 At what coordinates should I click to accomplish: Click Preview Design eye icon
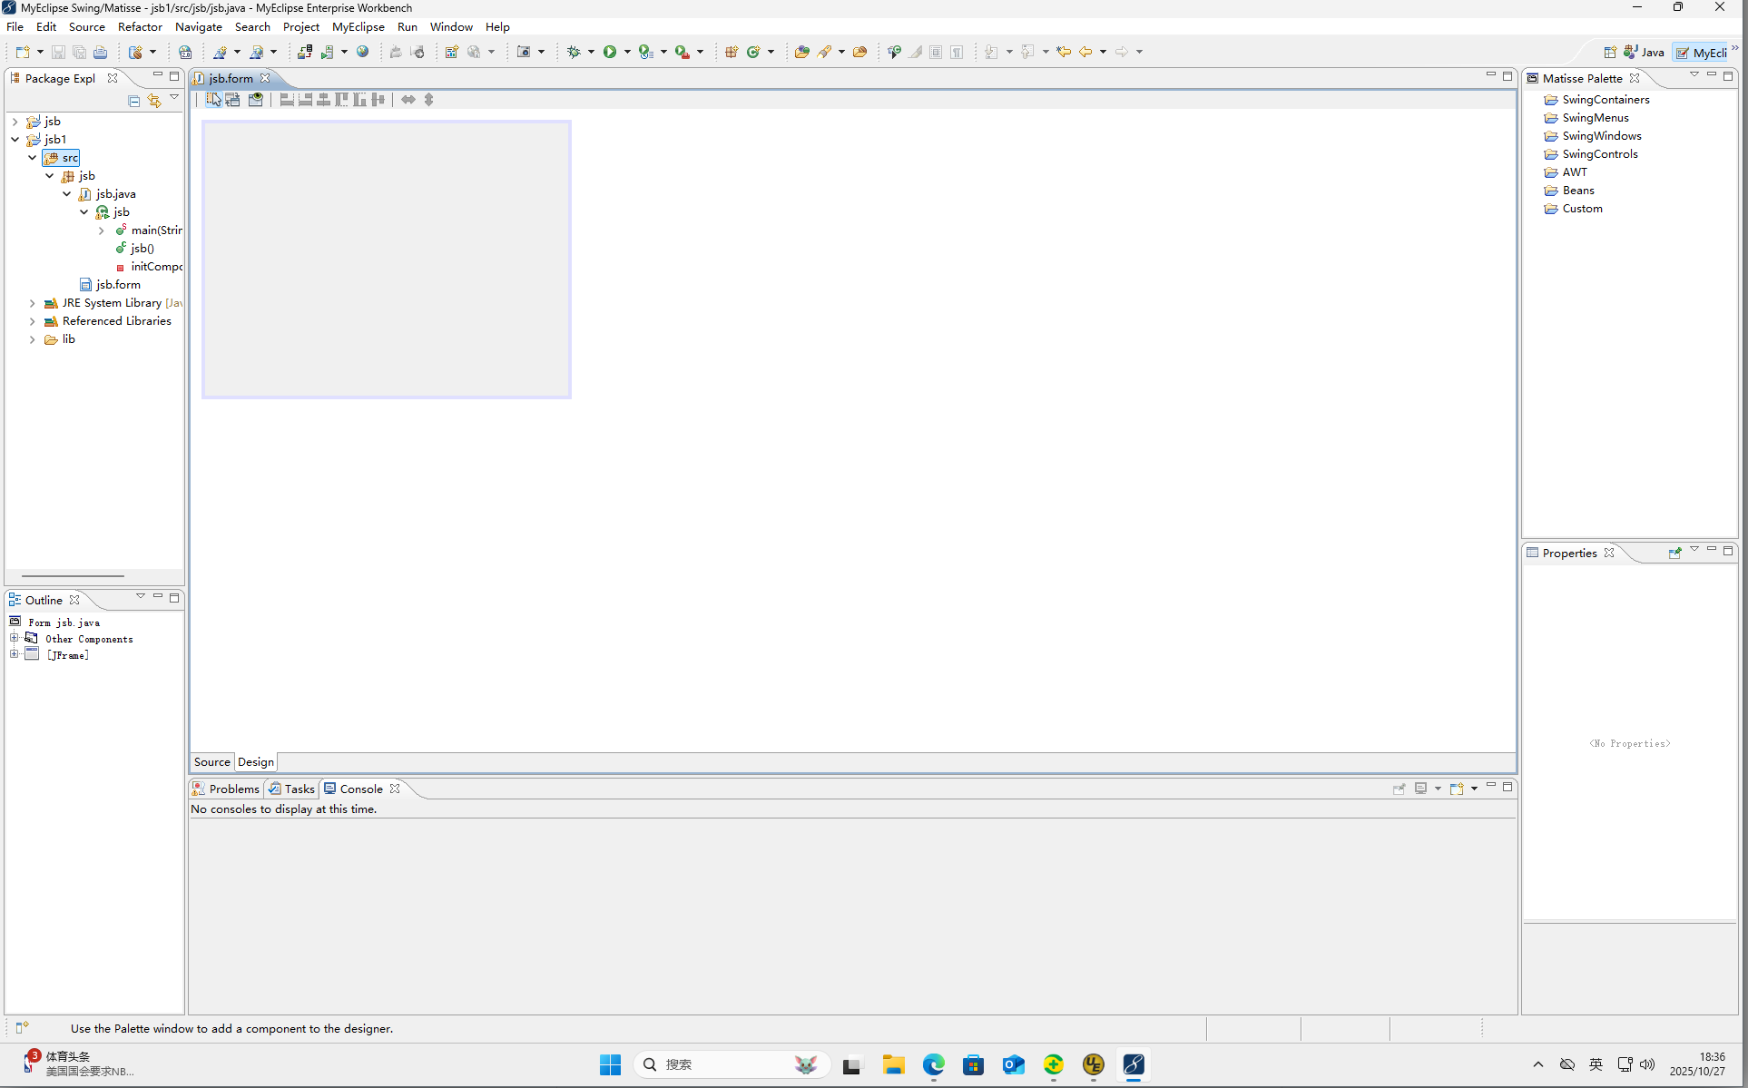256,100
